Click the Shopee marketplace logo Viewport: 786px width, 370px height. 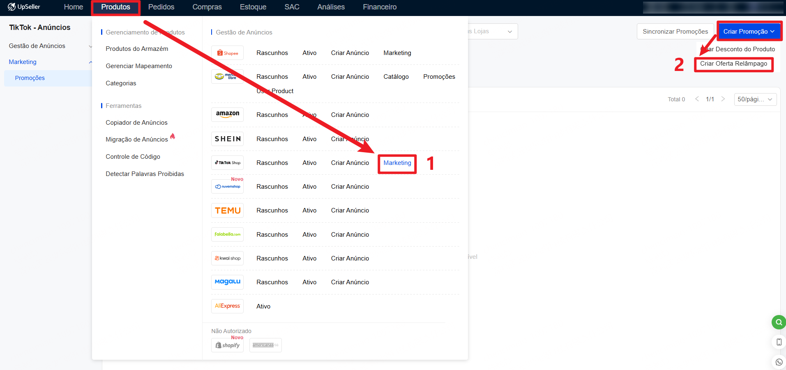(x=227, y=53)
